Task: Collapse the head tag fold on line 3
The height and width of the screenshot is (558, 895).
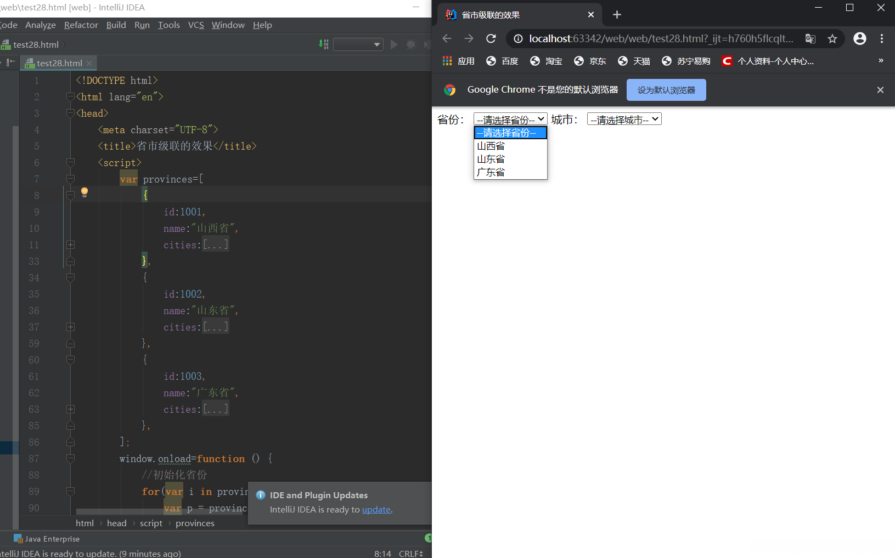Action: coord(70,113)
